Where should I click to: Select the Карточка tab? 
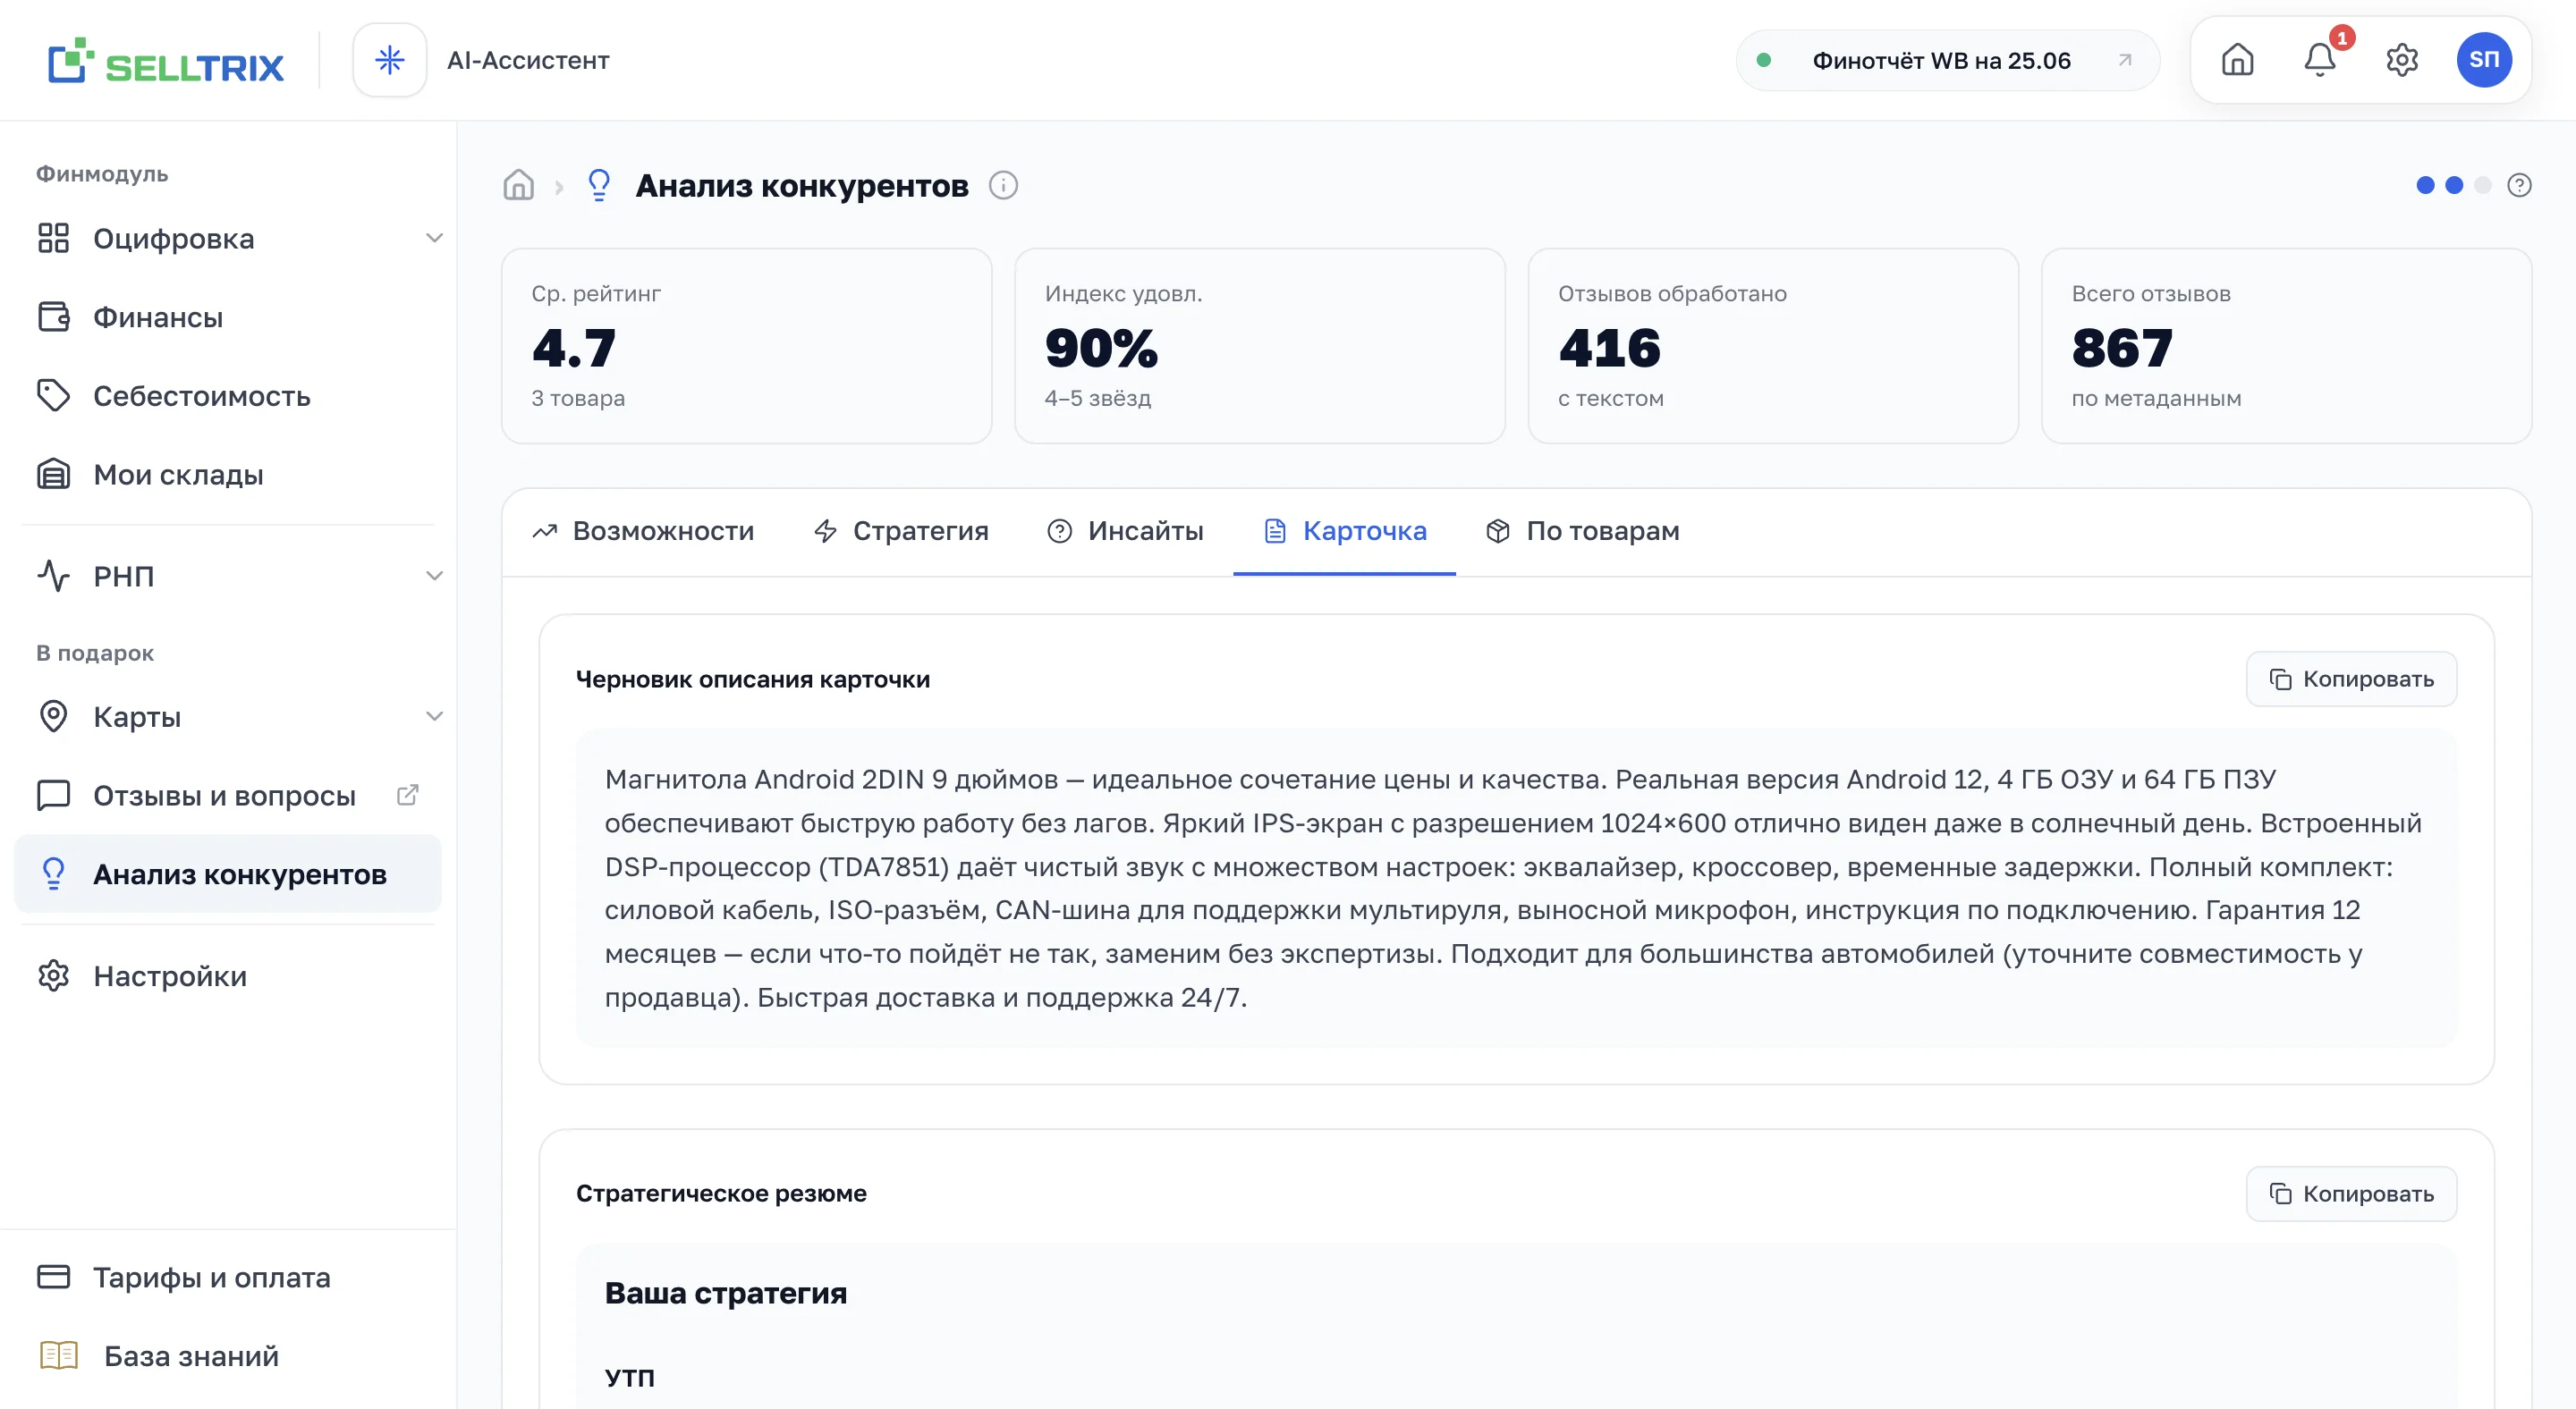pos(1344,531)
